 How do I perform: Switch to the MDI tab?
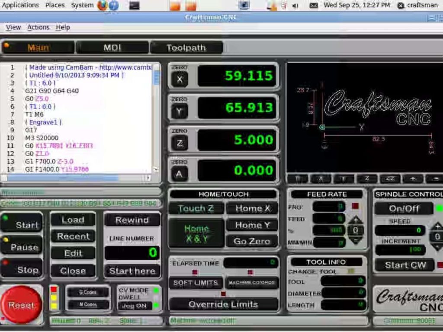[x=112, y=48]
